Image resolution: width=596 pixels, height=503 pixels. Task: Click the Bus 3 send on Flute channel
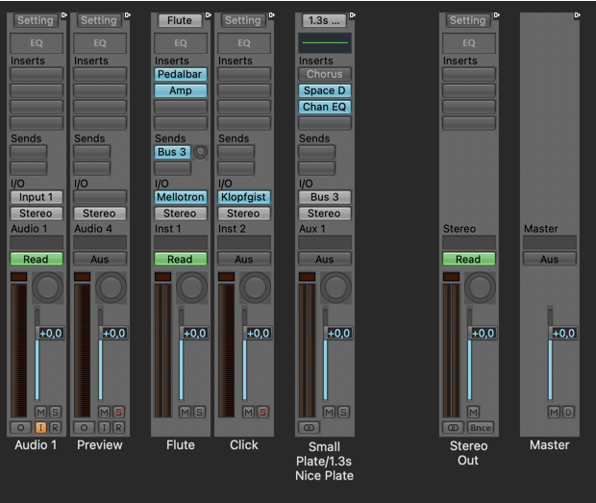[x=172, y=152]
